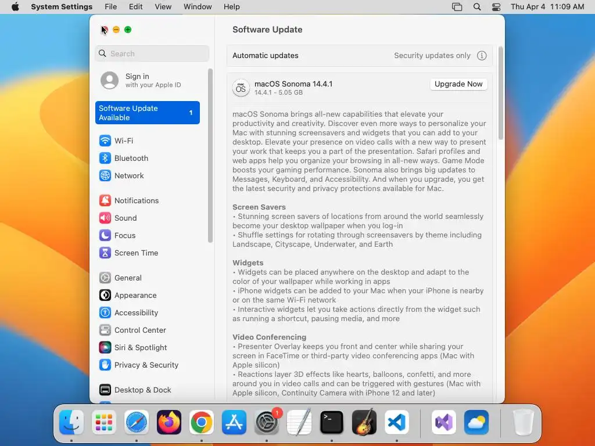Click the update notes scrollbar
The height and width of the screenshot is (446, 595).
click(500, 93)
